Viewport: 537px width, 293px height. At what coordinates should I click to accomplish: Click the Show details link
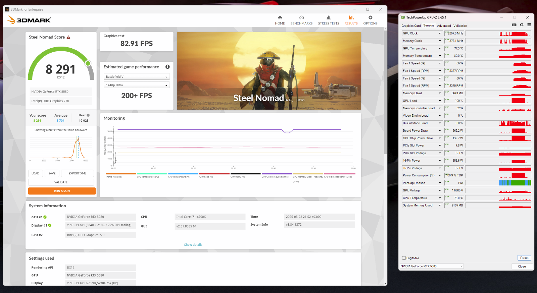pos(193,245)
